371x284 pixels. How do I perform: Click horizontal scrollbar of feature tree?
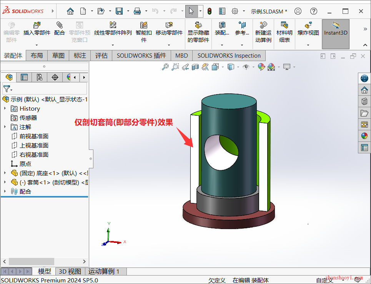[32, 262]
